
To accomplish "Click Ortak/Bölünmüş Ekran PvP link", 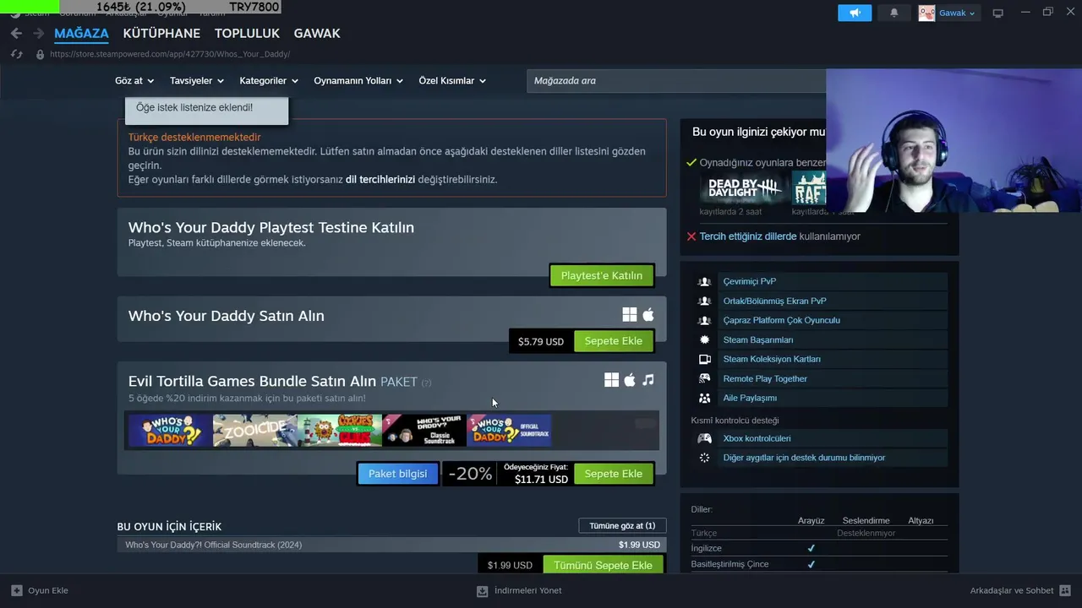I will [x=775, y=301].
